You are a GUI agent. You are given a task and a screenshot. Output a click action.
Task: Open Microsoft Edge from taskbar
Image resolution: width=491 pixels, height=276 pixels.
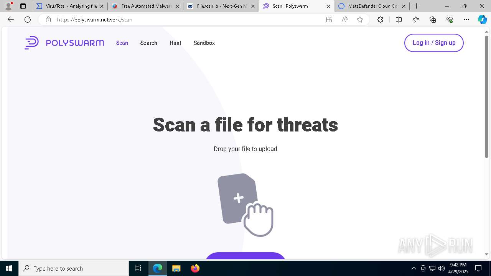click(x=158, y=268)
